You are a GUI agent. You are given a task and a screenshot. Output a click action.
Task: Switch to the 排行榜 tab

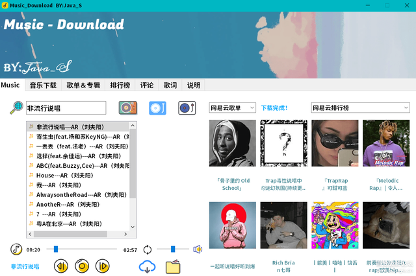coord(120,85)
